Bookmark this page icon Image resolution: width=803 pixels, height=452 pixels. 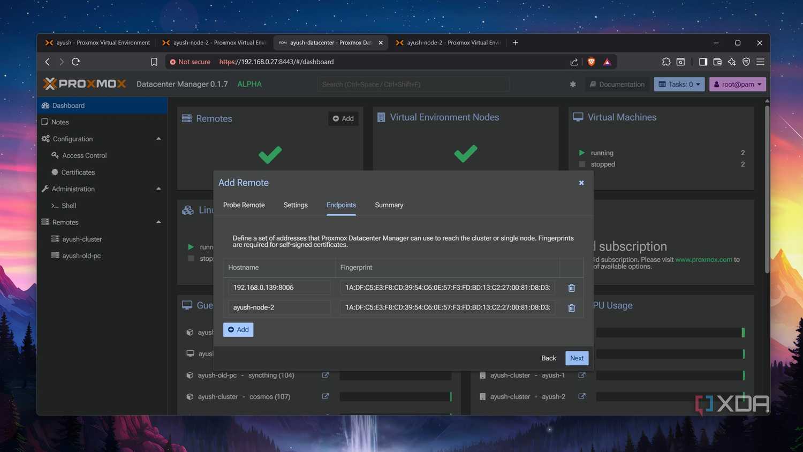pyautogui.click(x=154, y=62)
